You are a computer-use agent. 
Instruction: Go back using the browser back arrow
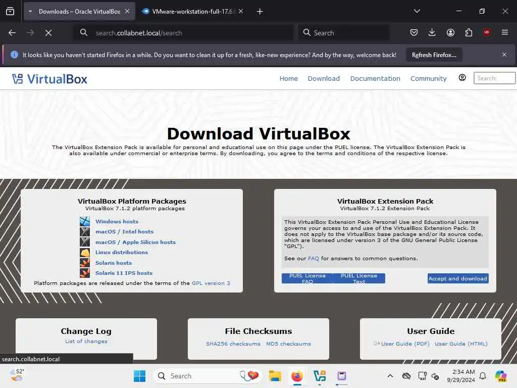pyautogui.click(x=12, y=33)
